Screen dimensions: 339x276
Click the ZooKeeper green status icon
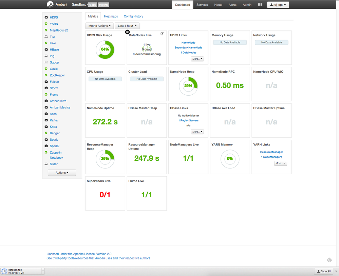pos(46,75)
